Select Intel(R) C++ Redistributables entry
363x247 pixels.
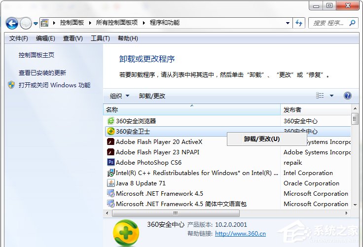(x=197, y=173)
